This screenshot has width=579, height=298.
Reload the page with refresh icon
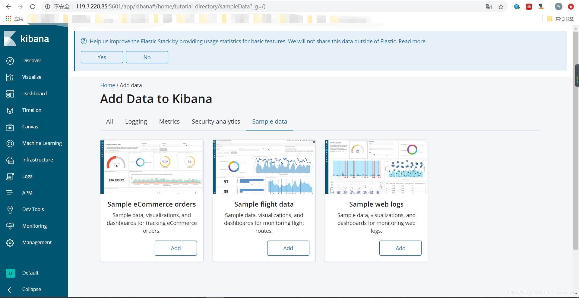tap(33, 7)
